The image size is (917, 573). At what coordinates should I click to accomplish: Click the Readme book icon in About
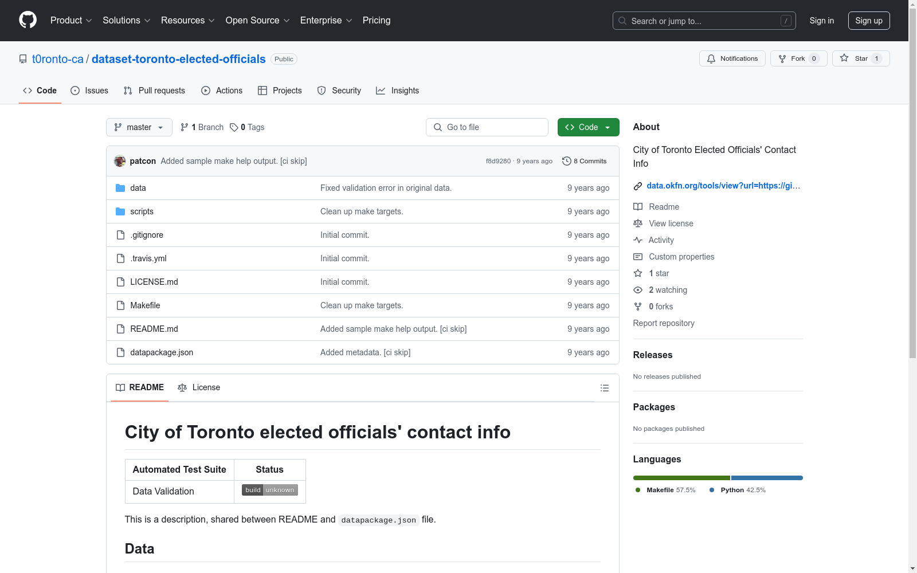coord(638,207)
